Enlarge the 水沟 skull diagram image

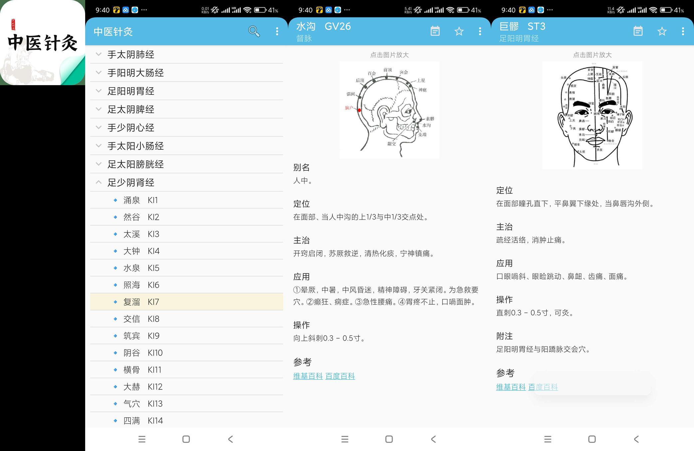tap(389, 110)
